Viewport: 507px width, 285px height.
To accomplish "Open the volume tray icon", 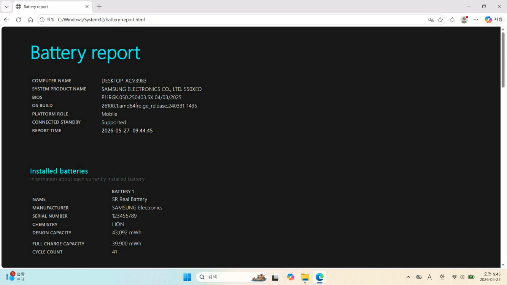I will point(462,277).
